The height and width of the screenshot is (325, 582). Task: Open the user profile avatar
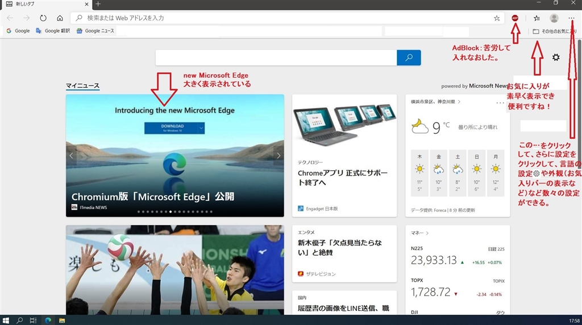point(554,18)
